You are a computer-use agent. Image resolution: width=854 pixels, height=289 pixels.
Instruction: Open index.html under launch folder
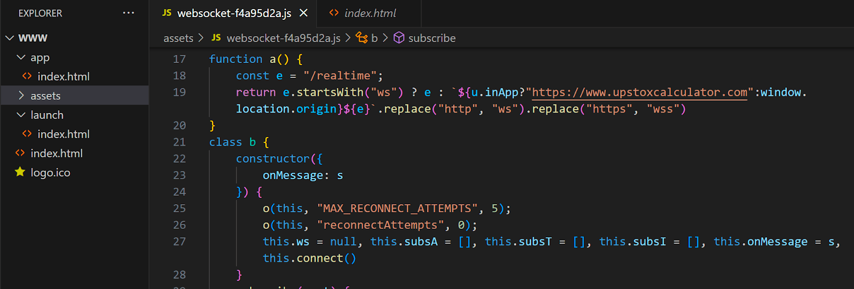point(63,134)
